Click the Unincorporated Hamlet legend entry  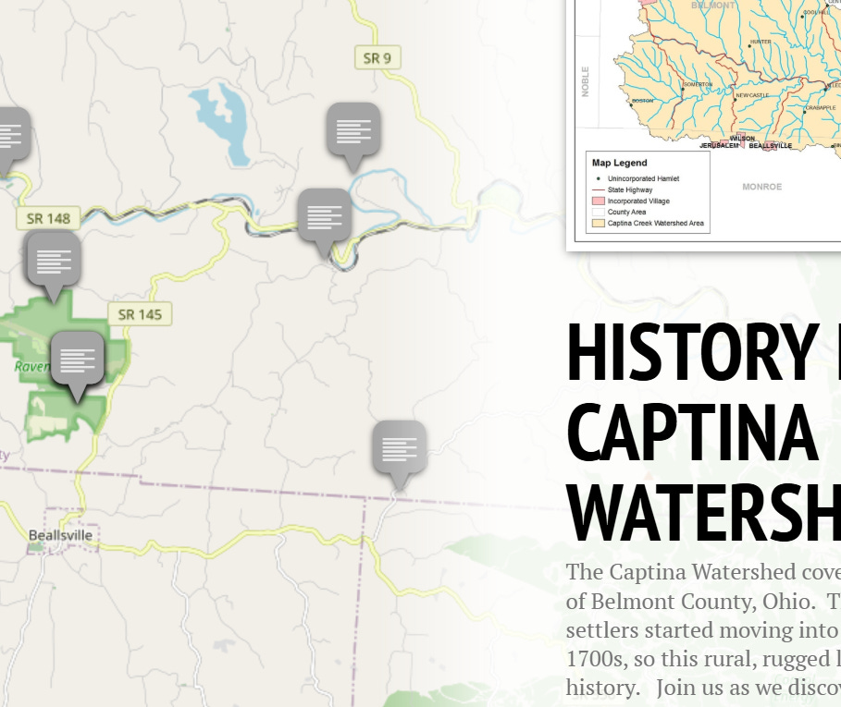(643, 179)
